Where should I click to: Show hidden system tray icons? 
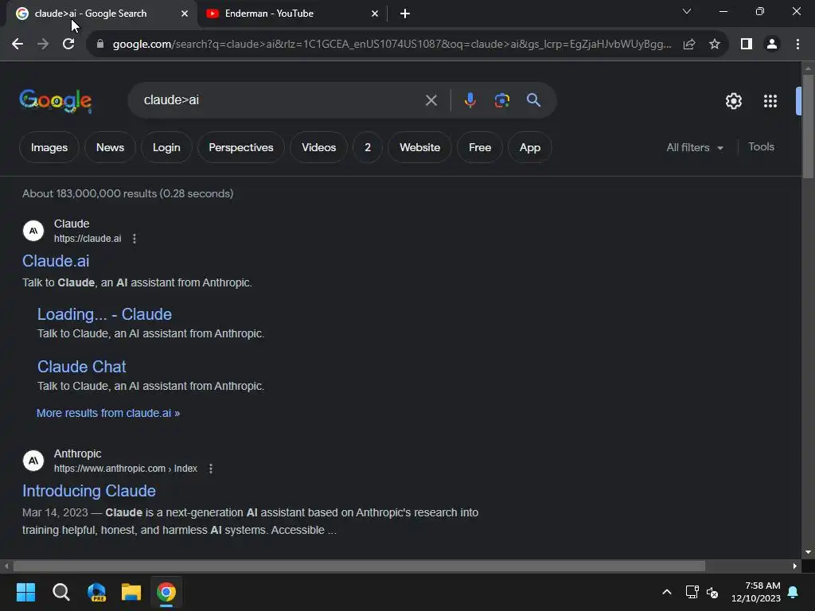(x=667, y=592)
